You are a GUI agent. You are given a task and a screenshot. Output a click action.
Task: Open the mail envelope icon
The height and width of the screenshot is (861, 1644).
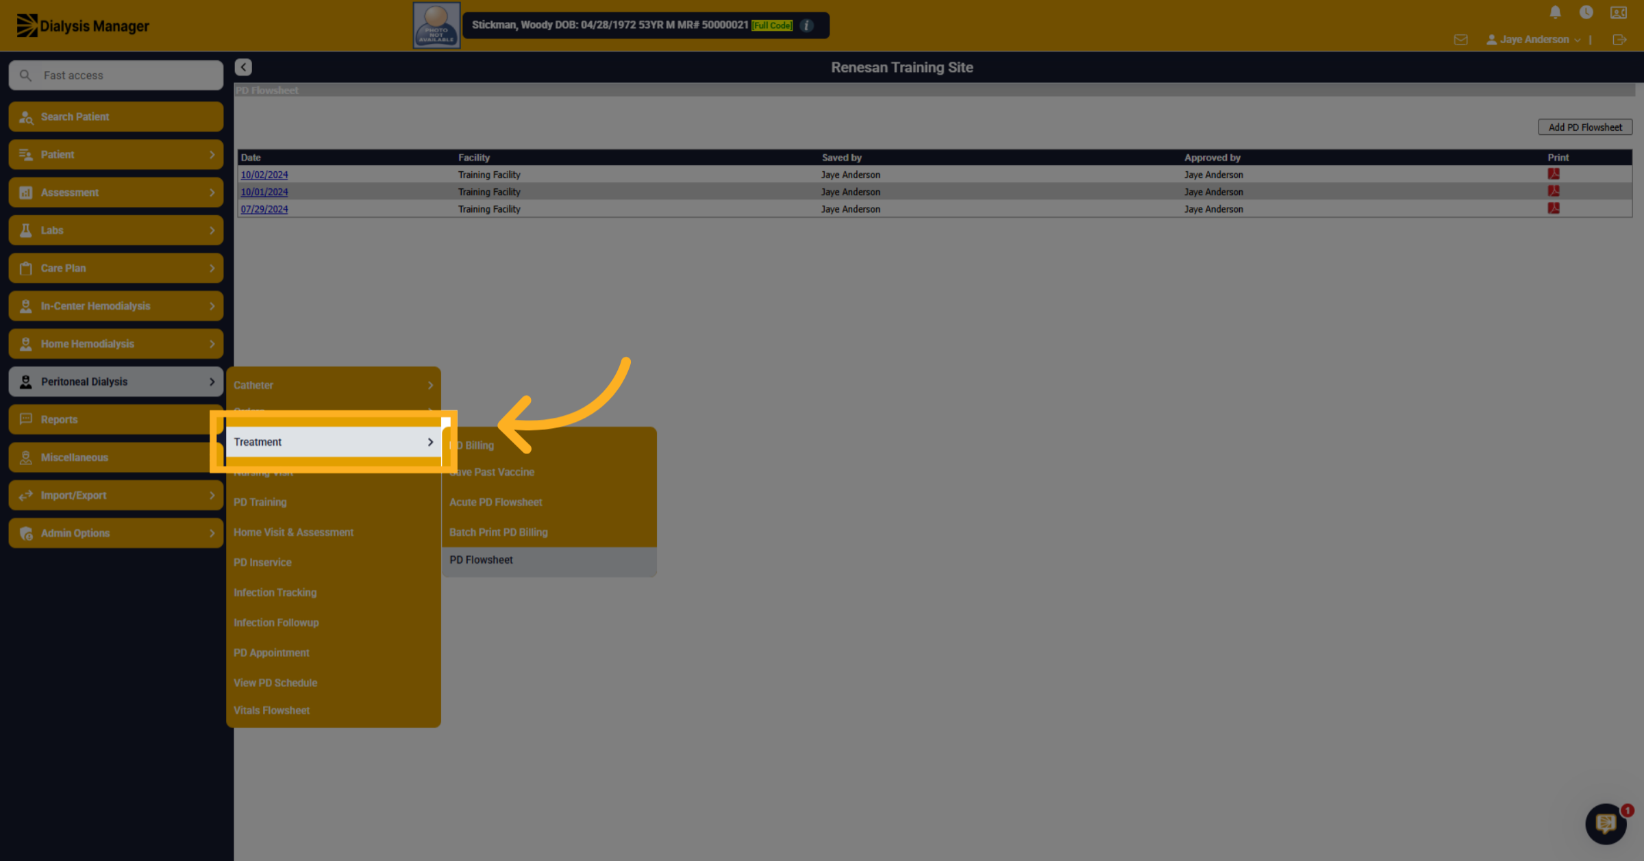point(1460,40)
